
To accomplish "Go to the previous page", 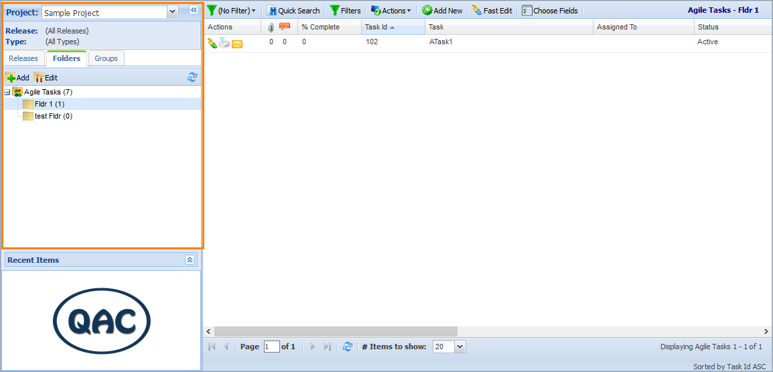I will 226,347.
